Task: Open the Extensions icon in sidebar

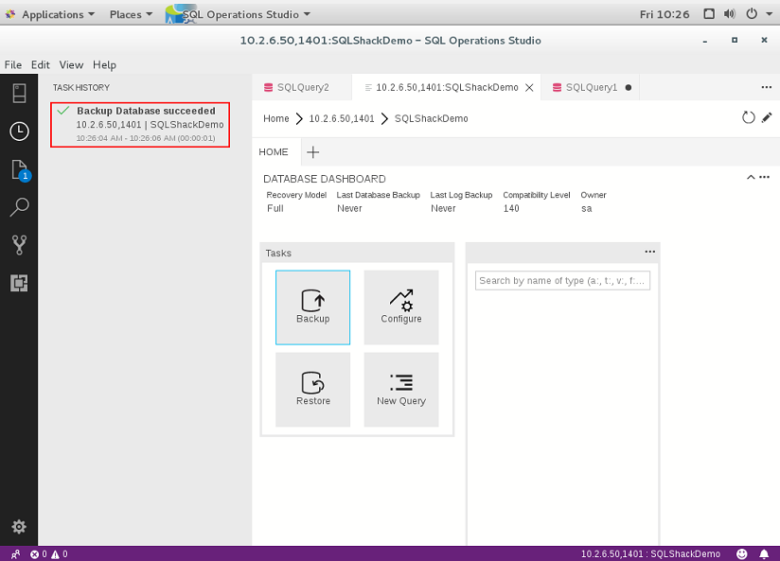Action: point(19,283)
